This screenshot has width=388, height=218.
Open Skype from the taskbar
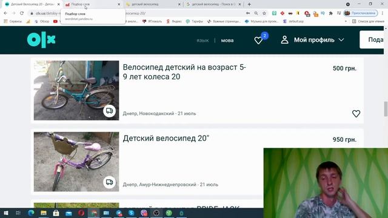point(132,213)
